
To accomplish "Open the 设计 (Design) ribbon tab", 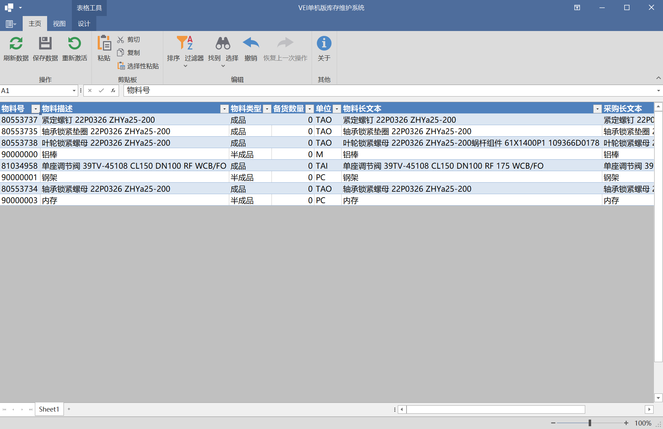I will click(x=84, y=24).
